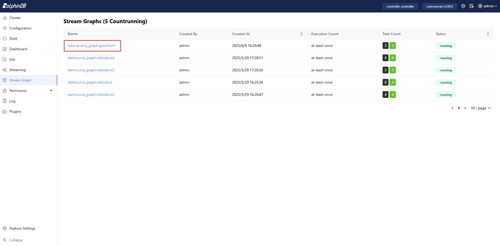
Task: Go to the Configuration menu item
Action: (x=20, y=28)
